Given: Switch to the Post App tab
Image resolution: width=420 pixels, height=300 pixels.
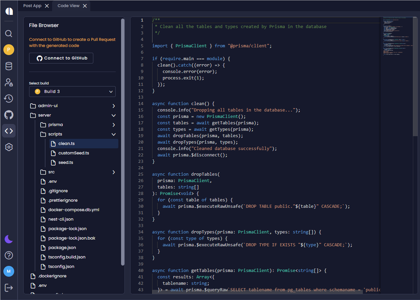Looking at the screenshot, I should point(32,6).
